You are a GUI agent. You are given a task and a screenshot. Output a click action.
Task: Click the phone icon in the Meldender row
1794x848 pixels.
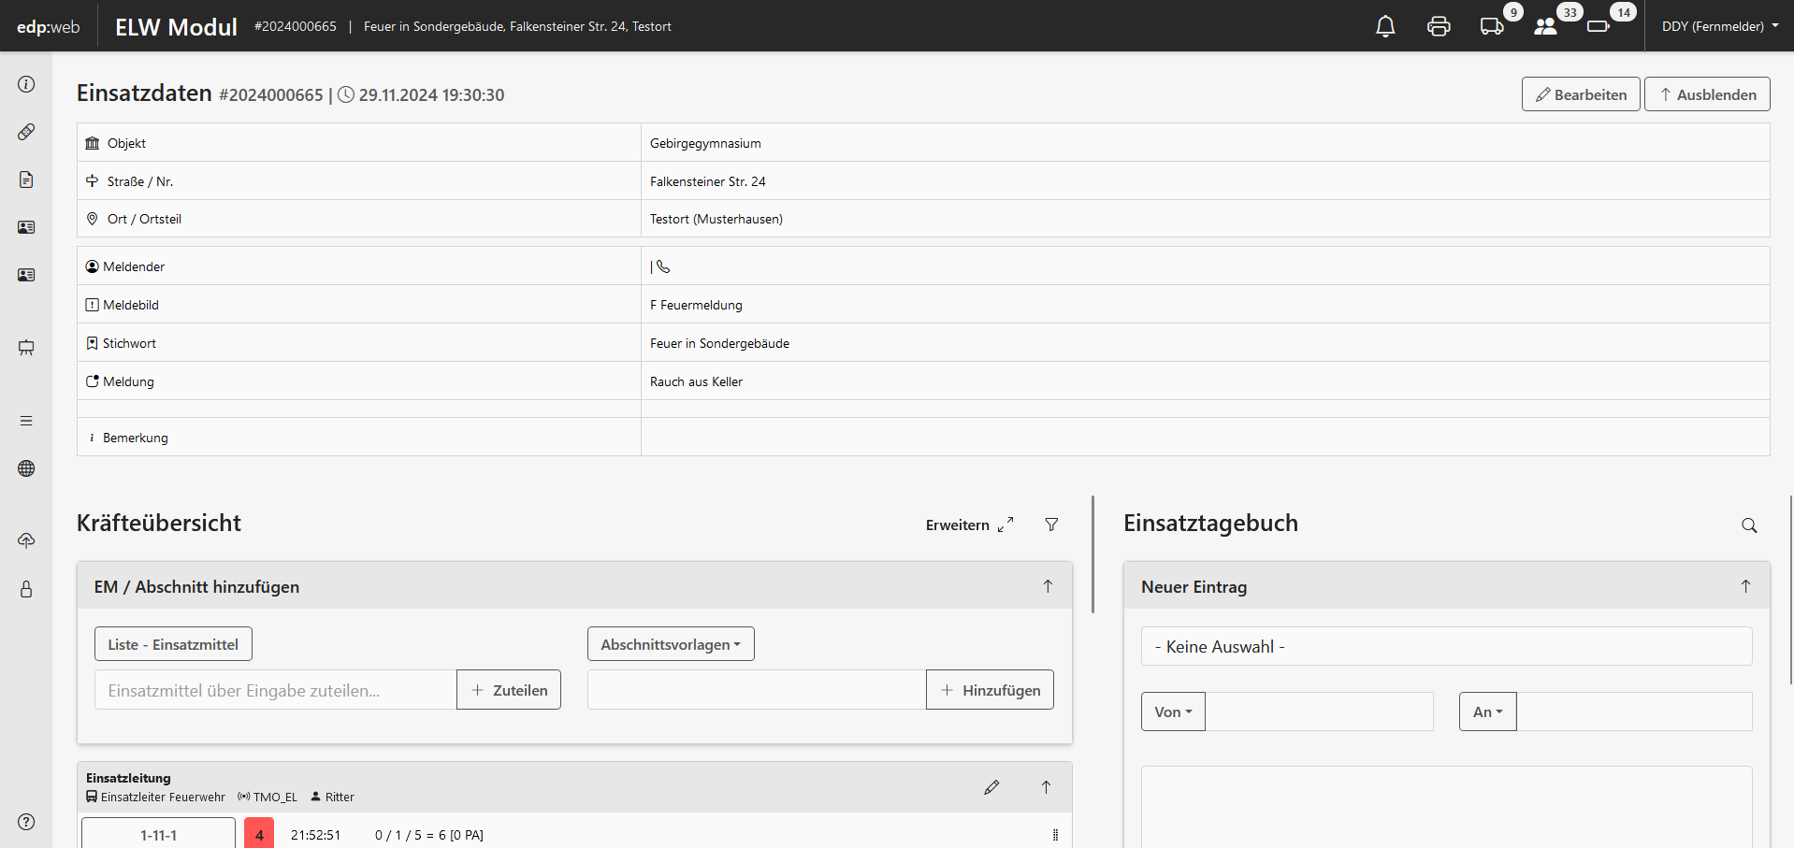(663, 266)
